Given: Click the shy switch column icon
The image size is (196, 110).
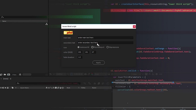Looking at the screenshot, I should [x=46, y=88].
